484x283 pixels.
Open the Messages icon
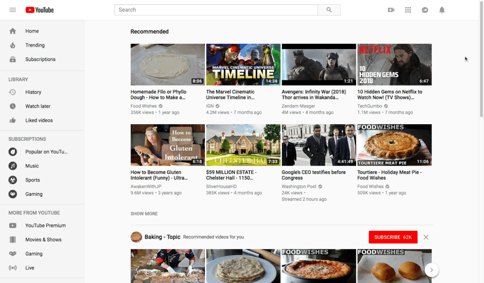coord(425,9)
